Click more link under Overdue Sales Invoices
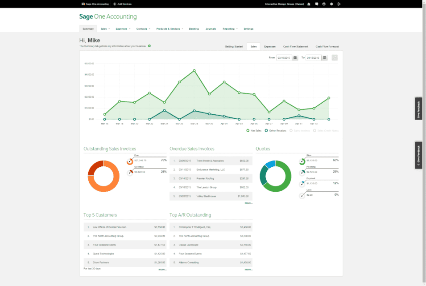The height and width of the screenshot is (286, 426). click(x=248, y=203)
